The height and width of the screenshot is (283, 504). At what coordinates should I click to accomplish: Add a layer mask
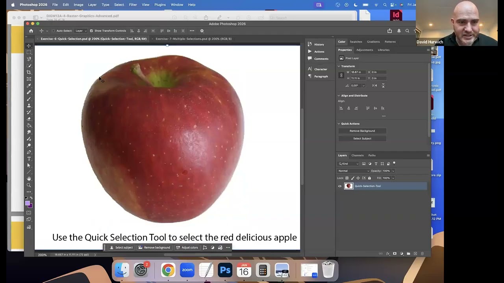coord(395,254)
